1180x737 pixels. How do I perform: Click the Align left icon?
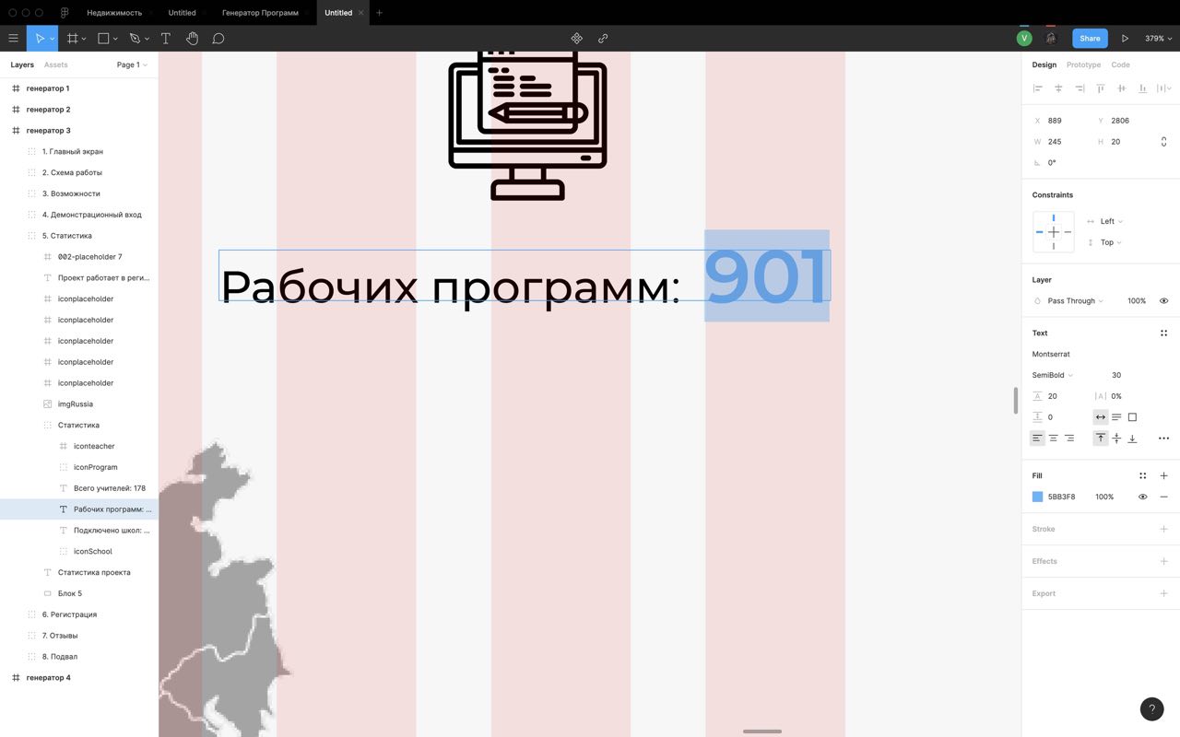(x=1038, y=88)
